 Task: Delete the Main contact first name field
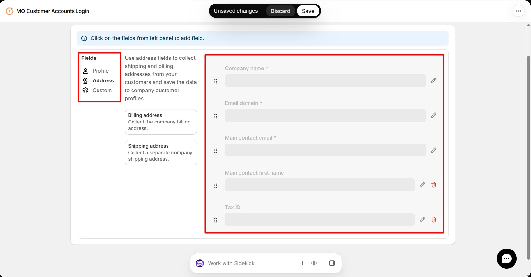coord(433,185)
